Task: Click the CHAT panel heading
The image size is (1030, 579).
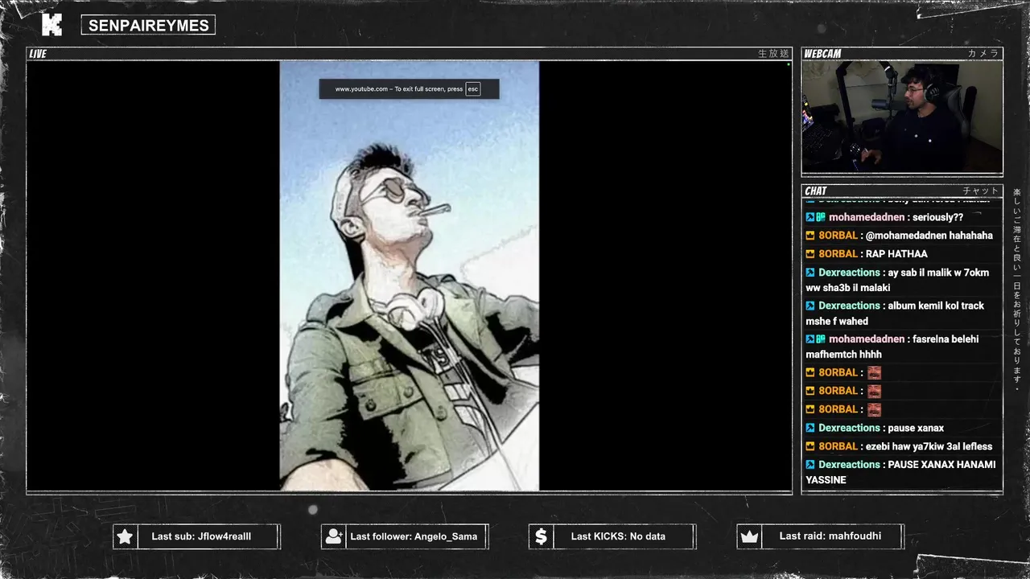Action: coord(815,191)
